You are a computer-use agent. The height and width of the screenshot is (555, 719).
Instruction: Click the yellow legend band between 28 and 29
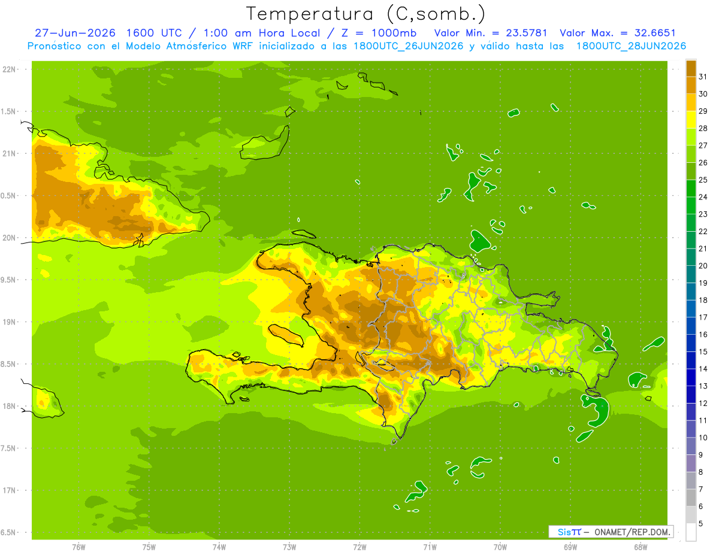click(x=691, y=120)
